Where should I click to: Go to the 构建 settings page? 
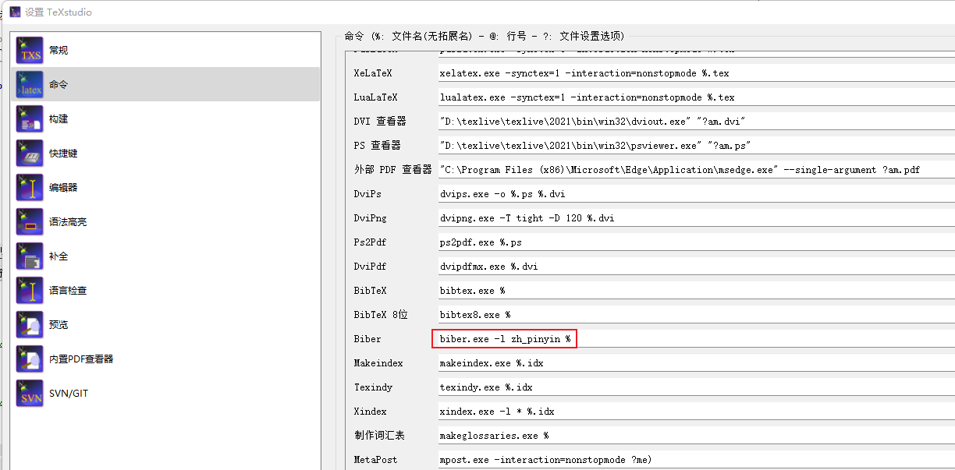point(165,118)
